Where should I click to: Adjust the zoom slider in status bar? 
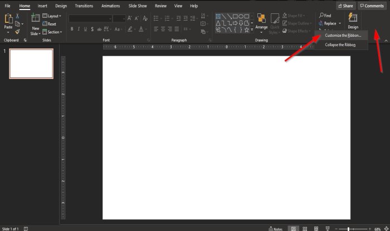349,228
